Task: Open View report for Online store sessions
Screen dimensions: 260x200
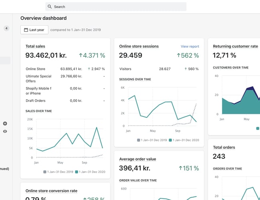Action: [190, 46]
